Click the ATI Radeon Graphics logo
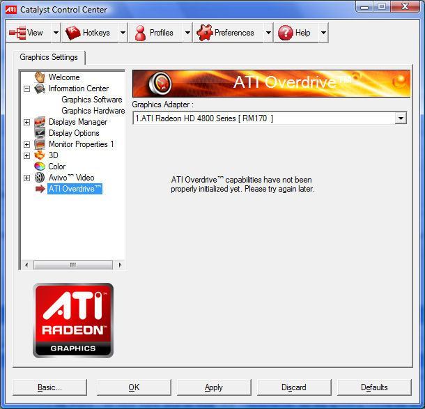This screenshot has width=425, height=409. coord(73,321)
